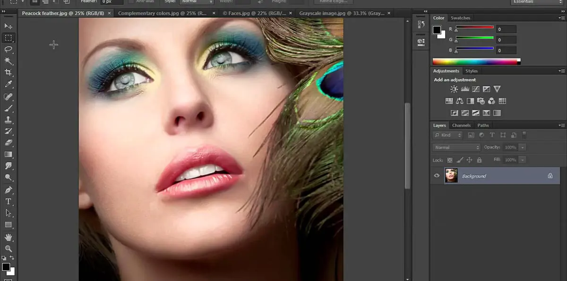Select the Hand tool

(x=9, y=237)
